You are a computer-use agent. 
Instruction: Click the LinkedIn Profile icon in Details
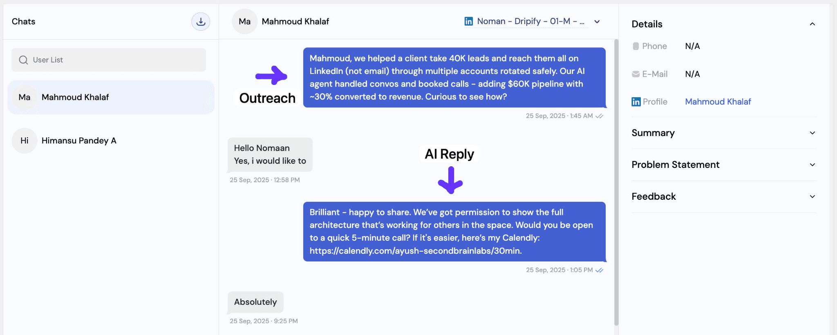click(636, 101)
